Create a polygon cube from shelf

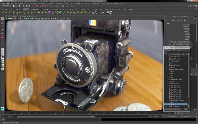pyautogui.click(x=10, y=12)
